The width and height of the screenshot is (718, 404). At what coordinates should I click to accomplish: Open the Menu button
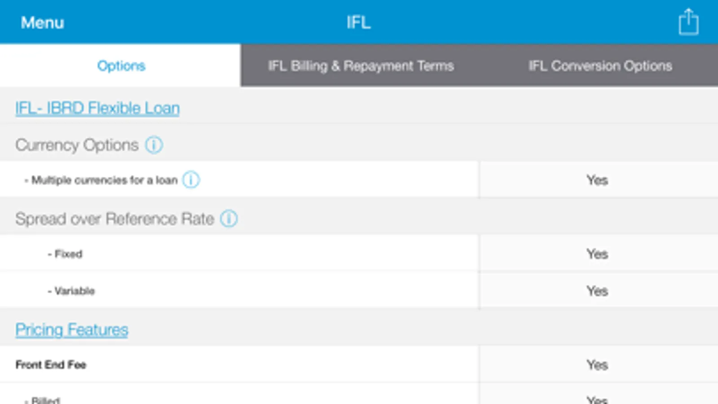(42, 22)
